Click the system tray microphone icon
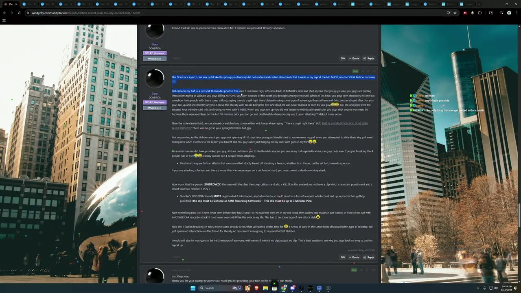 484,288
